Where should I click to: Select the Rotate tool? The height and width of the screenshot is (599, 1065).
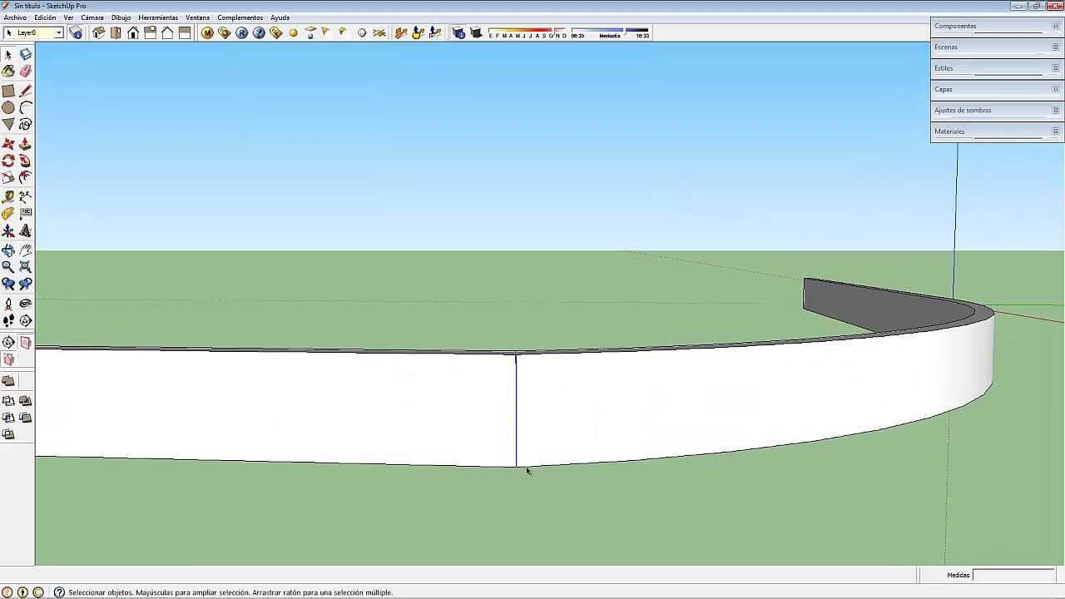pyautogui.click(x=8, y=161)
